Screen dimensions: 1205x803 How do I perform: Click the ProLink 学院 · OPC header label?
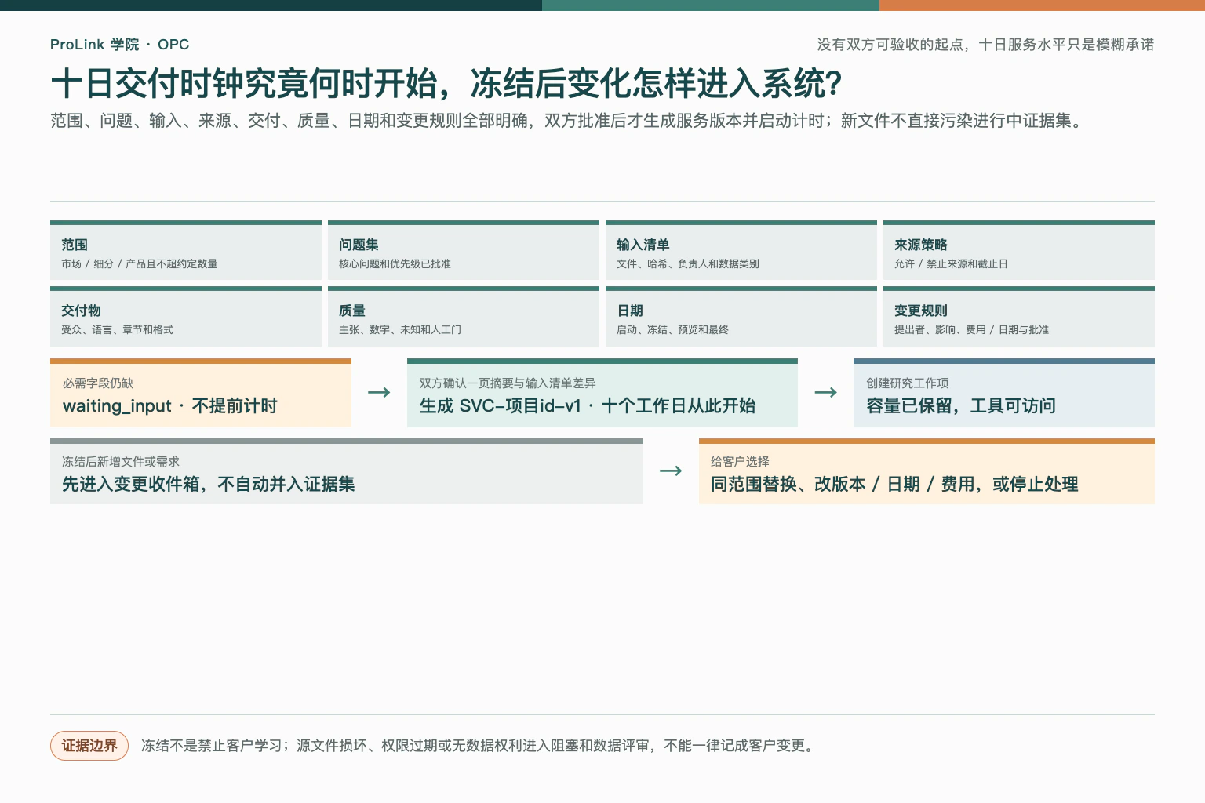pyautogui.click(x=120, y=45)
